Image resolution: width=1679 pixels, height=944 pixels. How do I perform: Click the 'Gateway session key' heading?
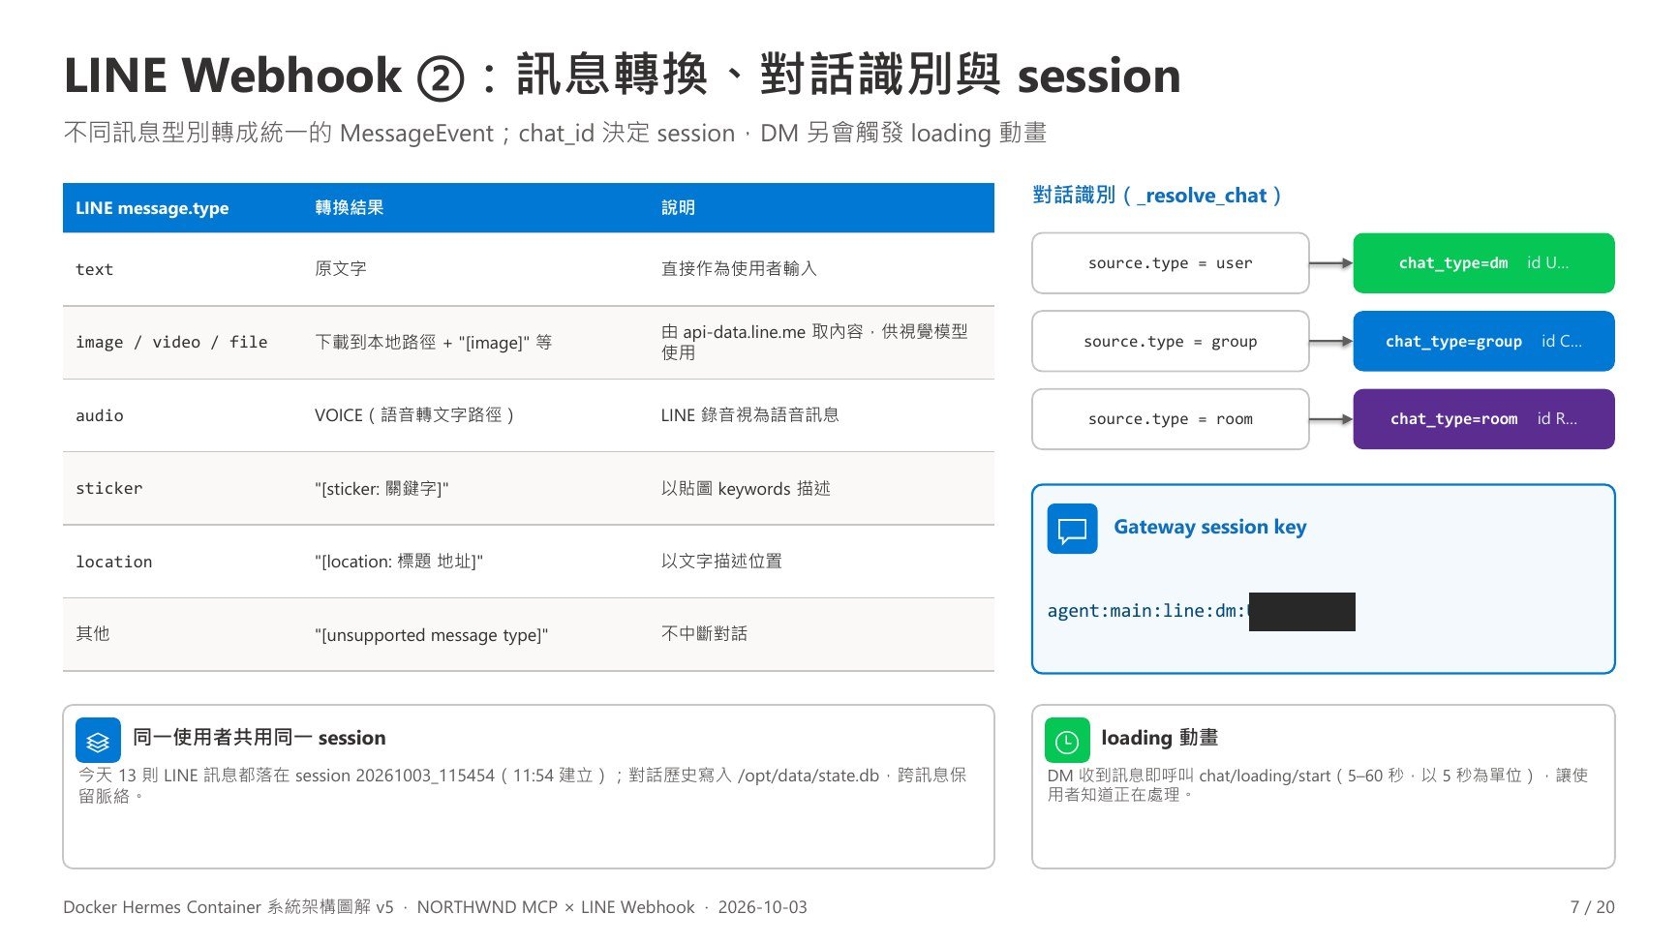tap(1209, 528)
